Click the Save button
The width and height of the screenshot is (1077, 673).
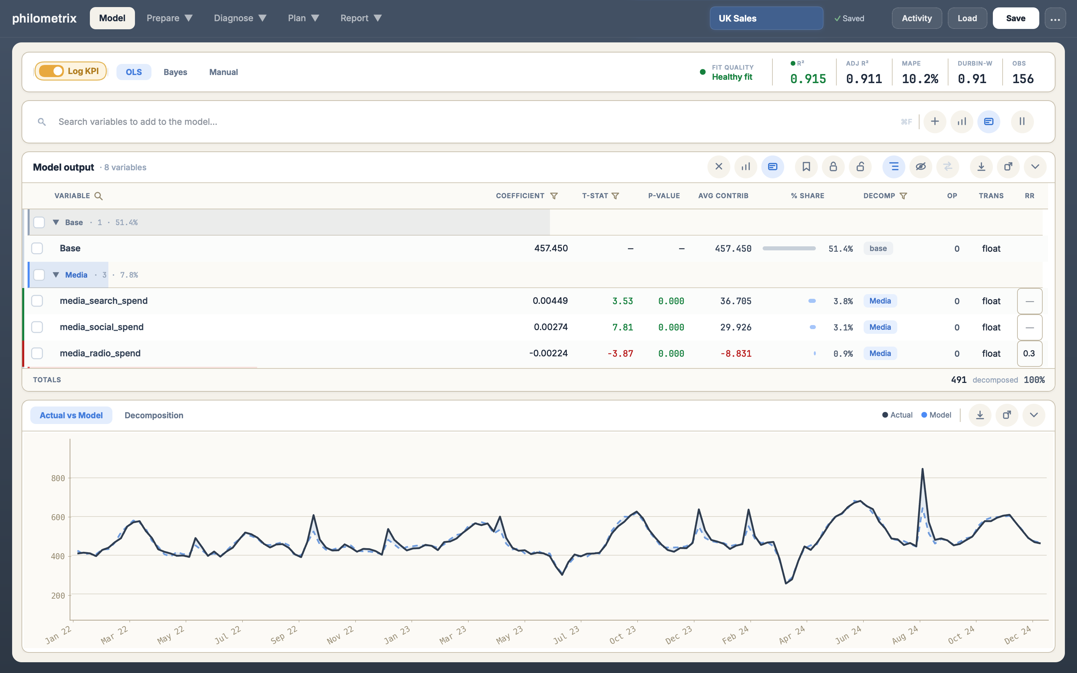(x=1016, y=18)
